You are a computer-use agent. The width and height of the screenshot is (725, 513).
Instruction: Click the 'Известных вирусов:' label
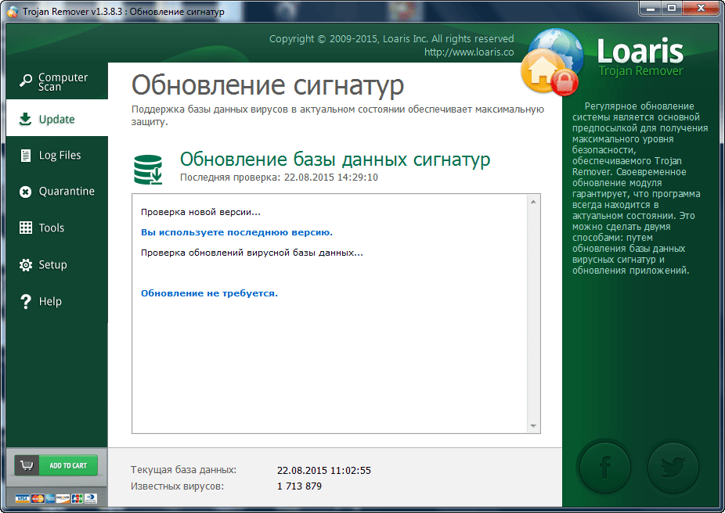[x=177, y=486]
